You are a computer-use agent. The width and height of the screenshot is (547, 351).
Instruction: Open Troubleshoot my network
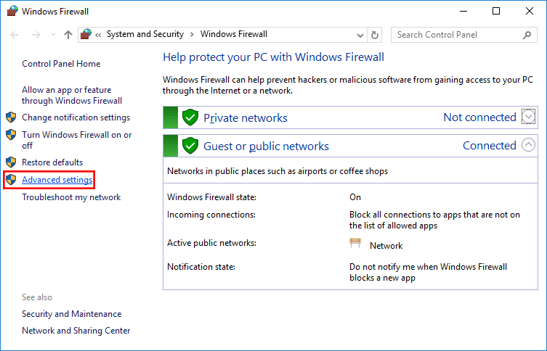click(71, 197)
